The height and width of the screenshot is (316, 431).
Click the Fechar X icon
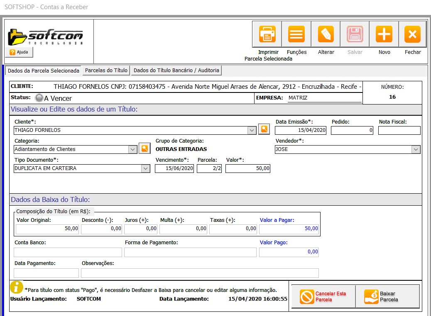pyautogui.click(x=412, y=34)
